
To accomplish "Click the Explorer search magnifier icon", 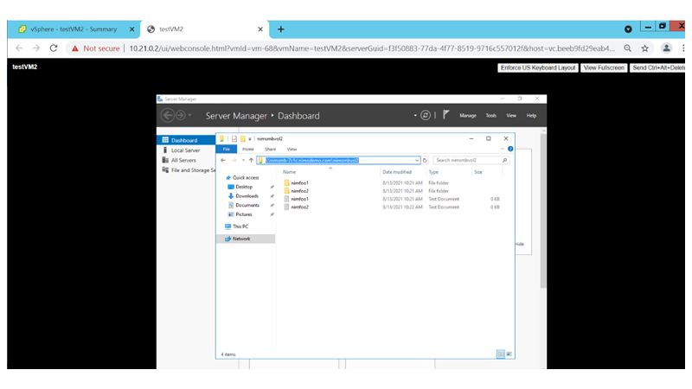I will (505, 160).
